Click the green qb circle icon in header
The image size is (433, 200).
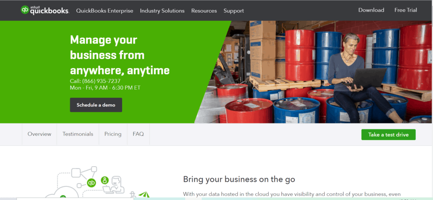(25, 10)
